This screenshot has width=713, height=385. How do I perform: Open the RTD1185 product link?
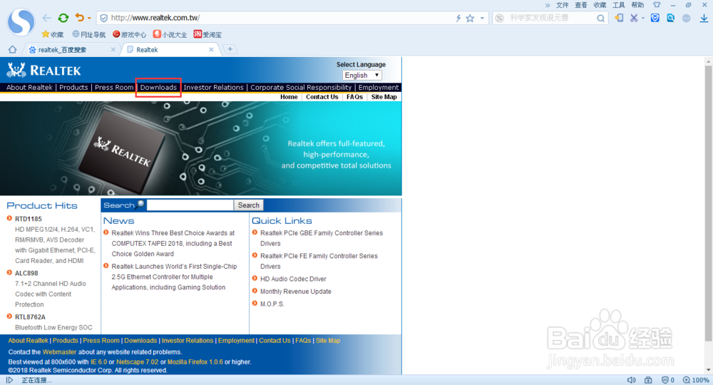29,219
